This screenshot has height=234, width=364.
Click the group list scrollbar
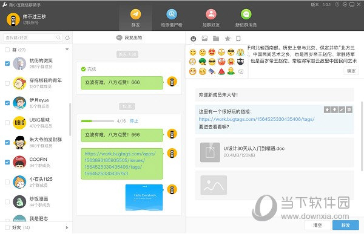[x=70, y=119]
